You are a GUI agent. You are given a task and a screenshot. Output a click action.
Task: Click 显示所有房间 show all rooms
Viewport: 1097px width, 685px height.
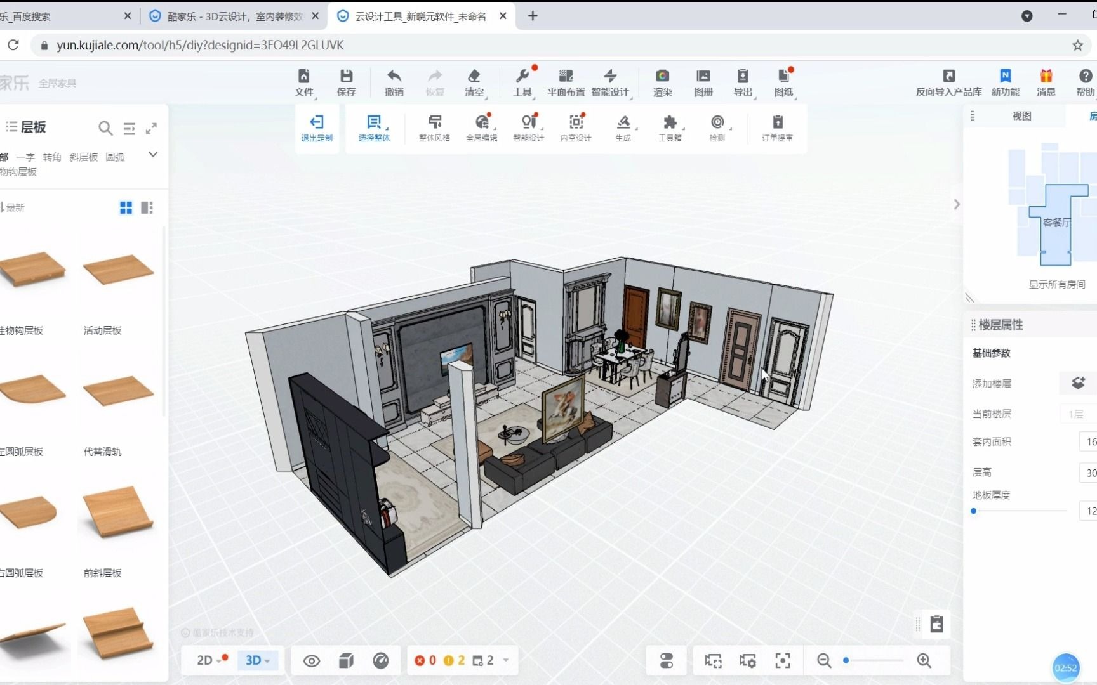1057,284
